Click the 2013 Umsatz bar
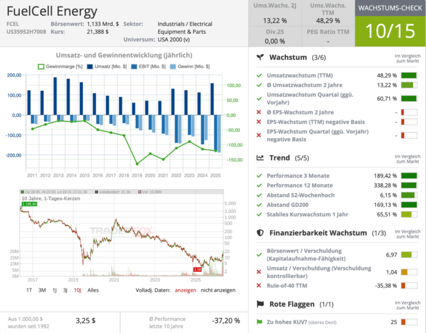The width and height of the screenshot is (426, 333). click(55, 96)
